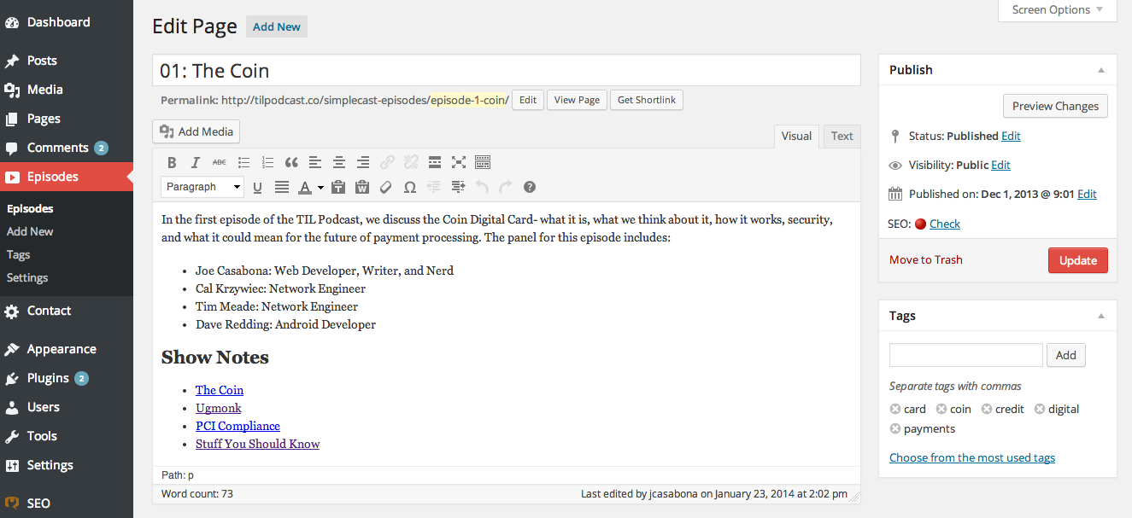Collapse the Tags box

1101,316
